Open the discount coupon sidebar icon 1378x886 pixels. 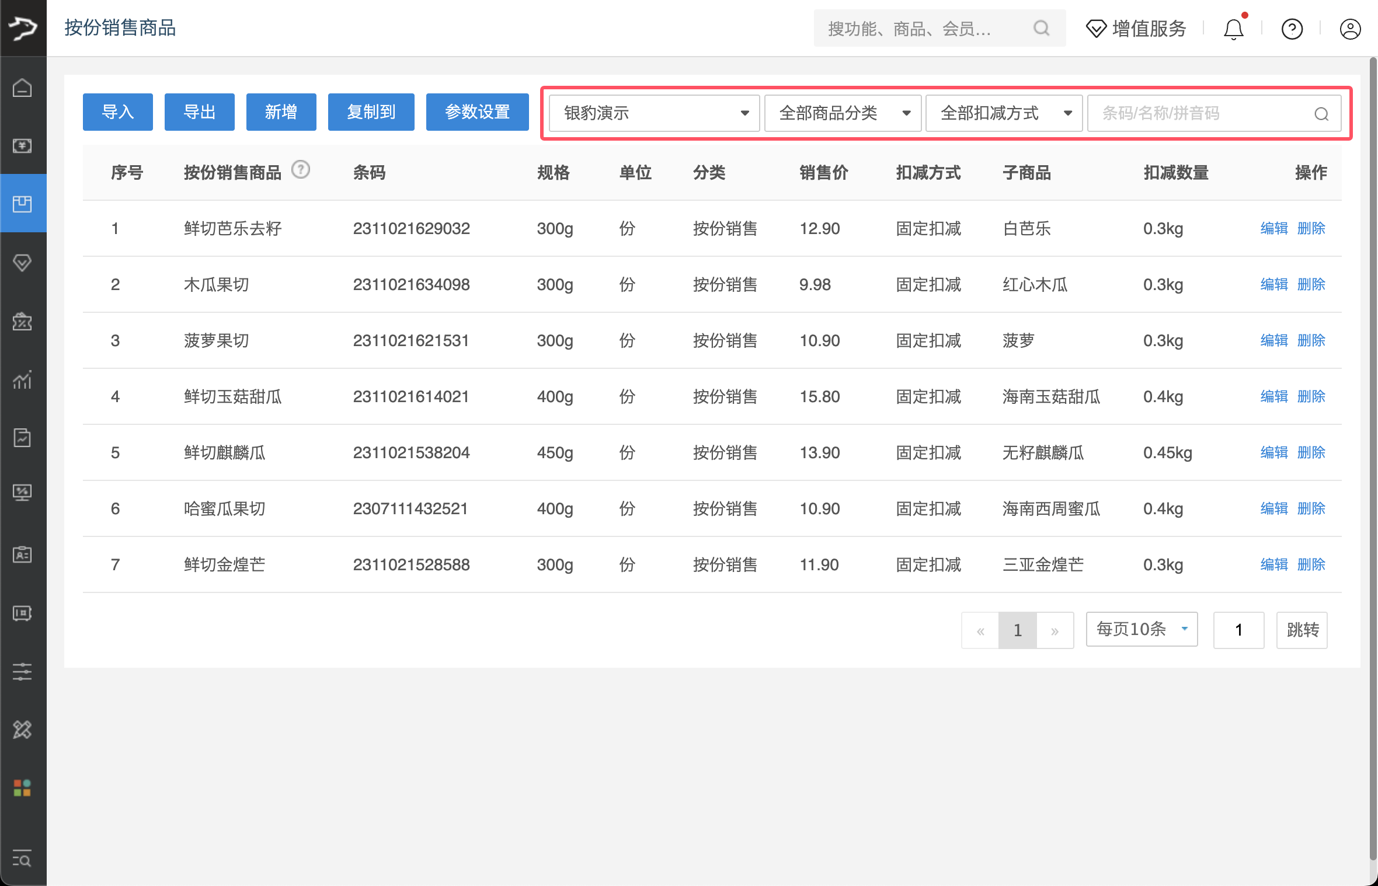click(22, 321)
